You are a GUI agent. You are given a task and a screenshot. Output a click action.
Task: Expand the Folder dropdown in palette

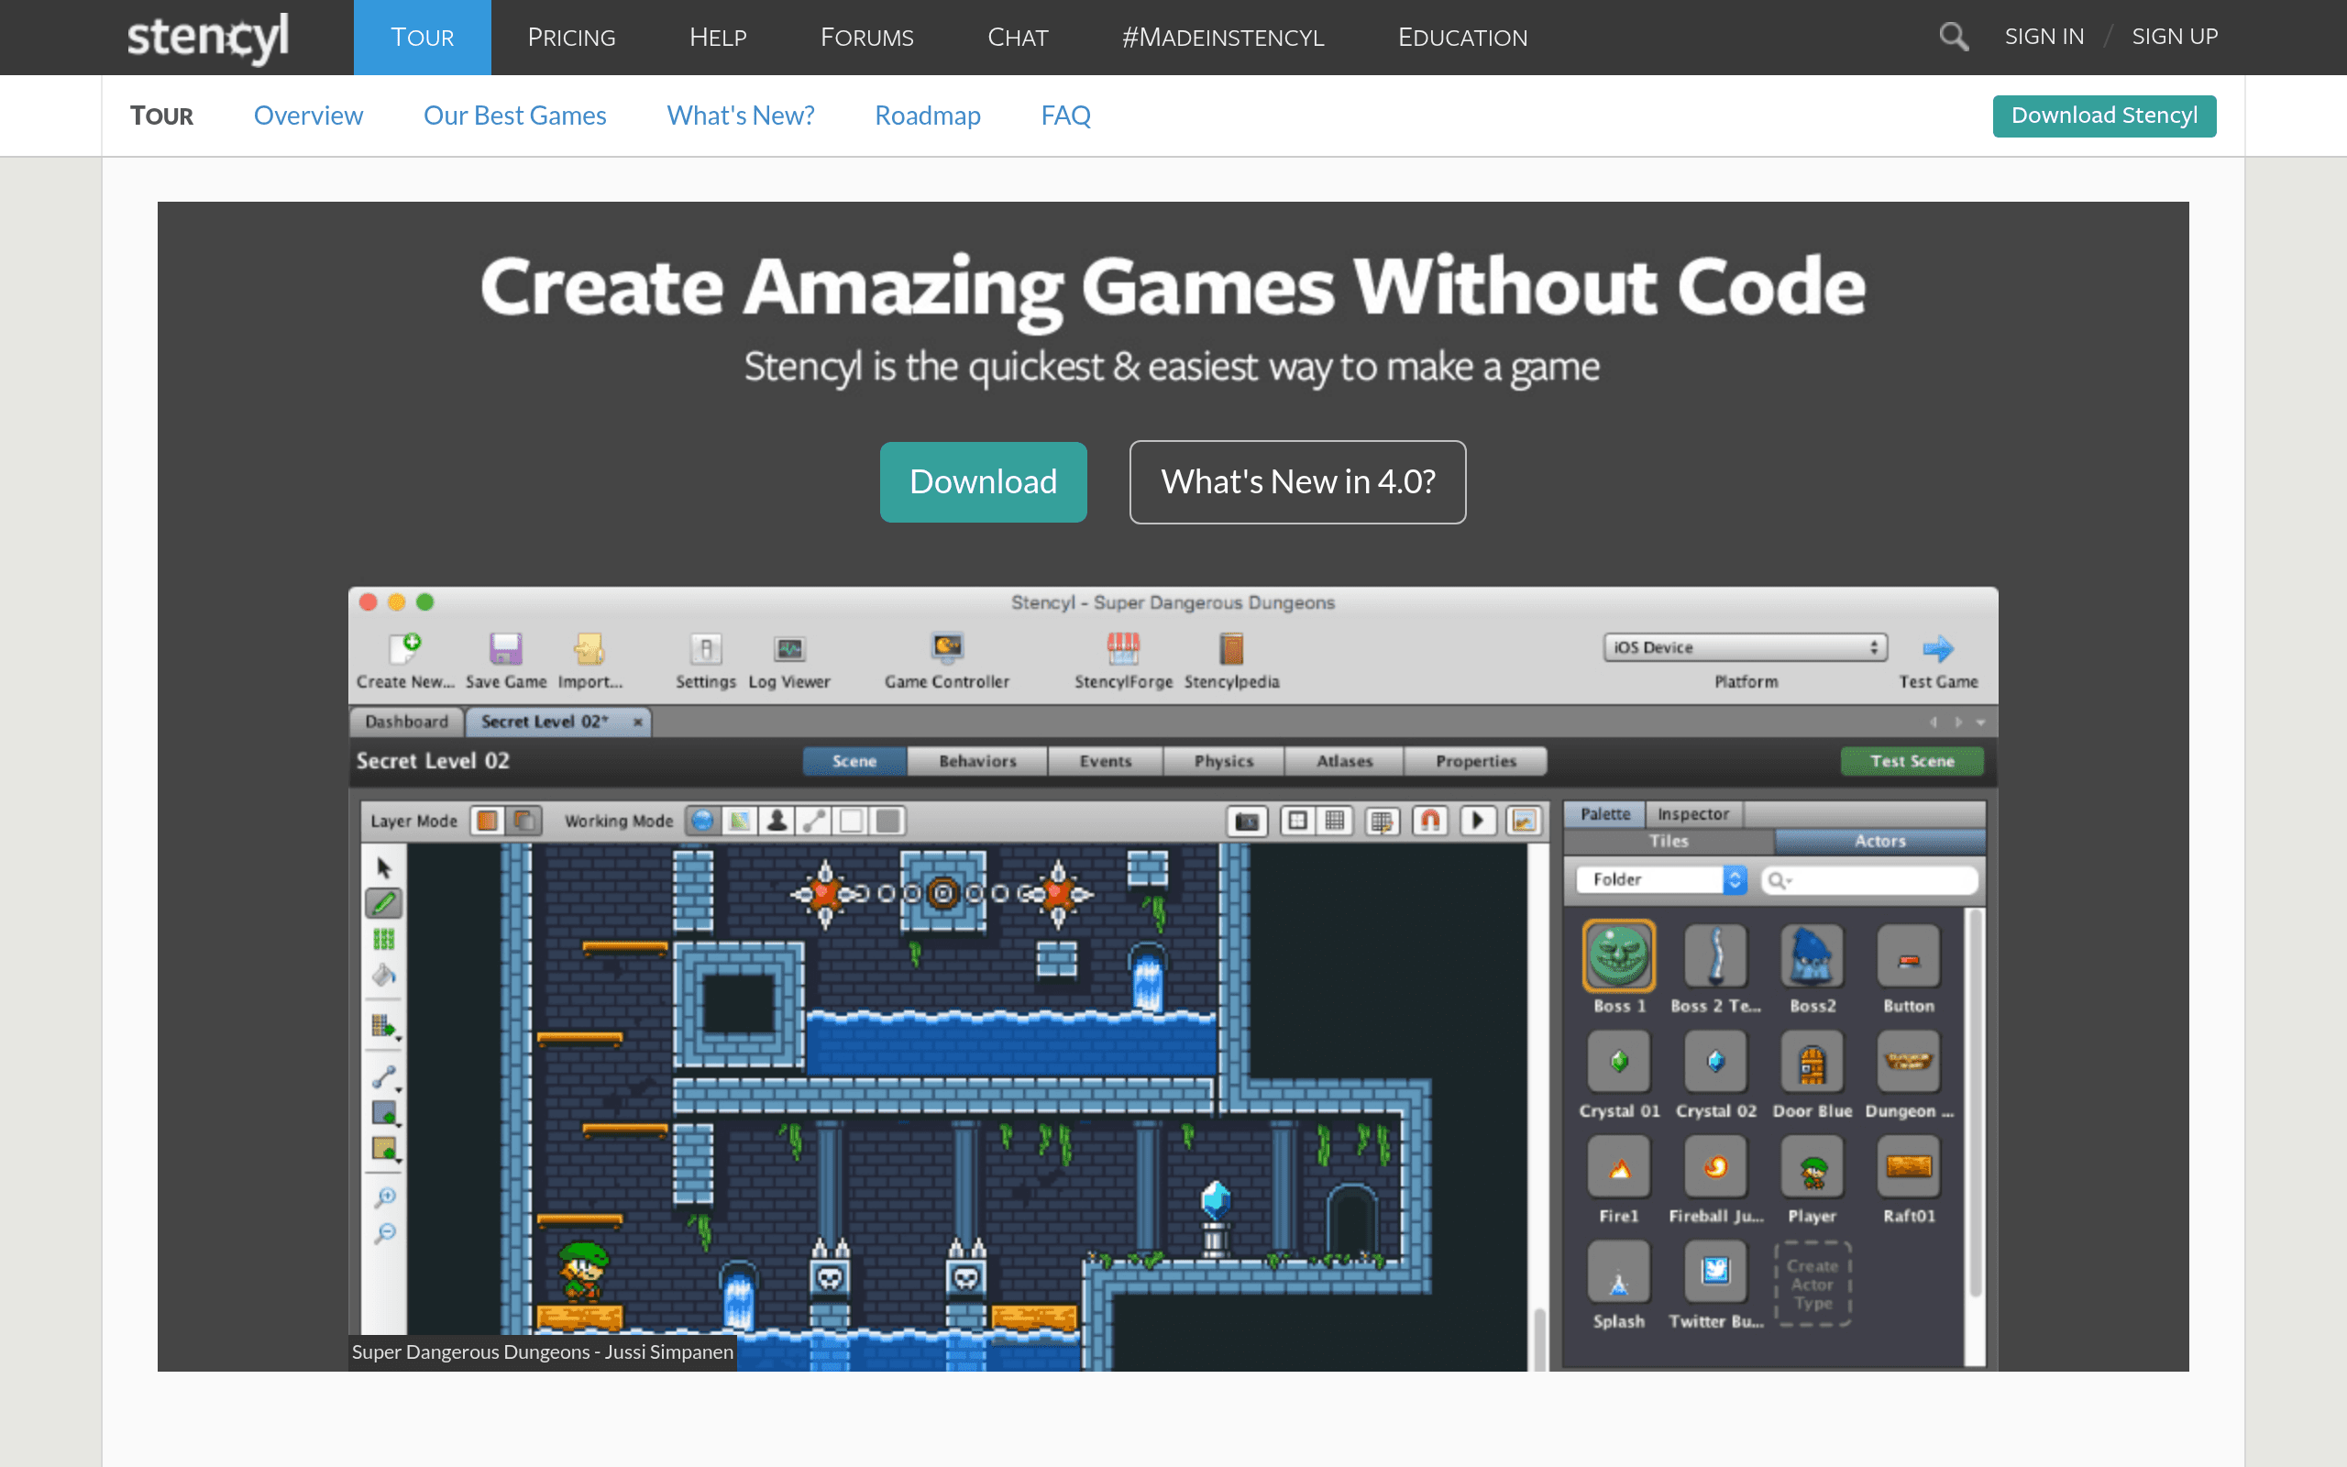tap(1661, 879)
